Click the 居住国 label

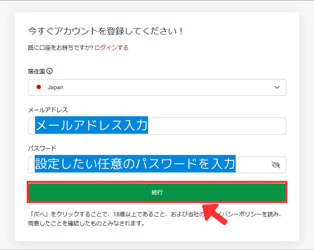point(36,71)
